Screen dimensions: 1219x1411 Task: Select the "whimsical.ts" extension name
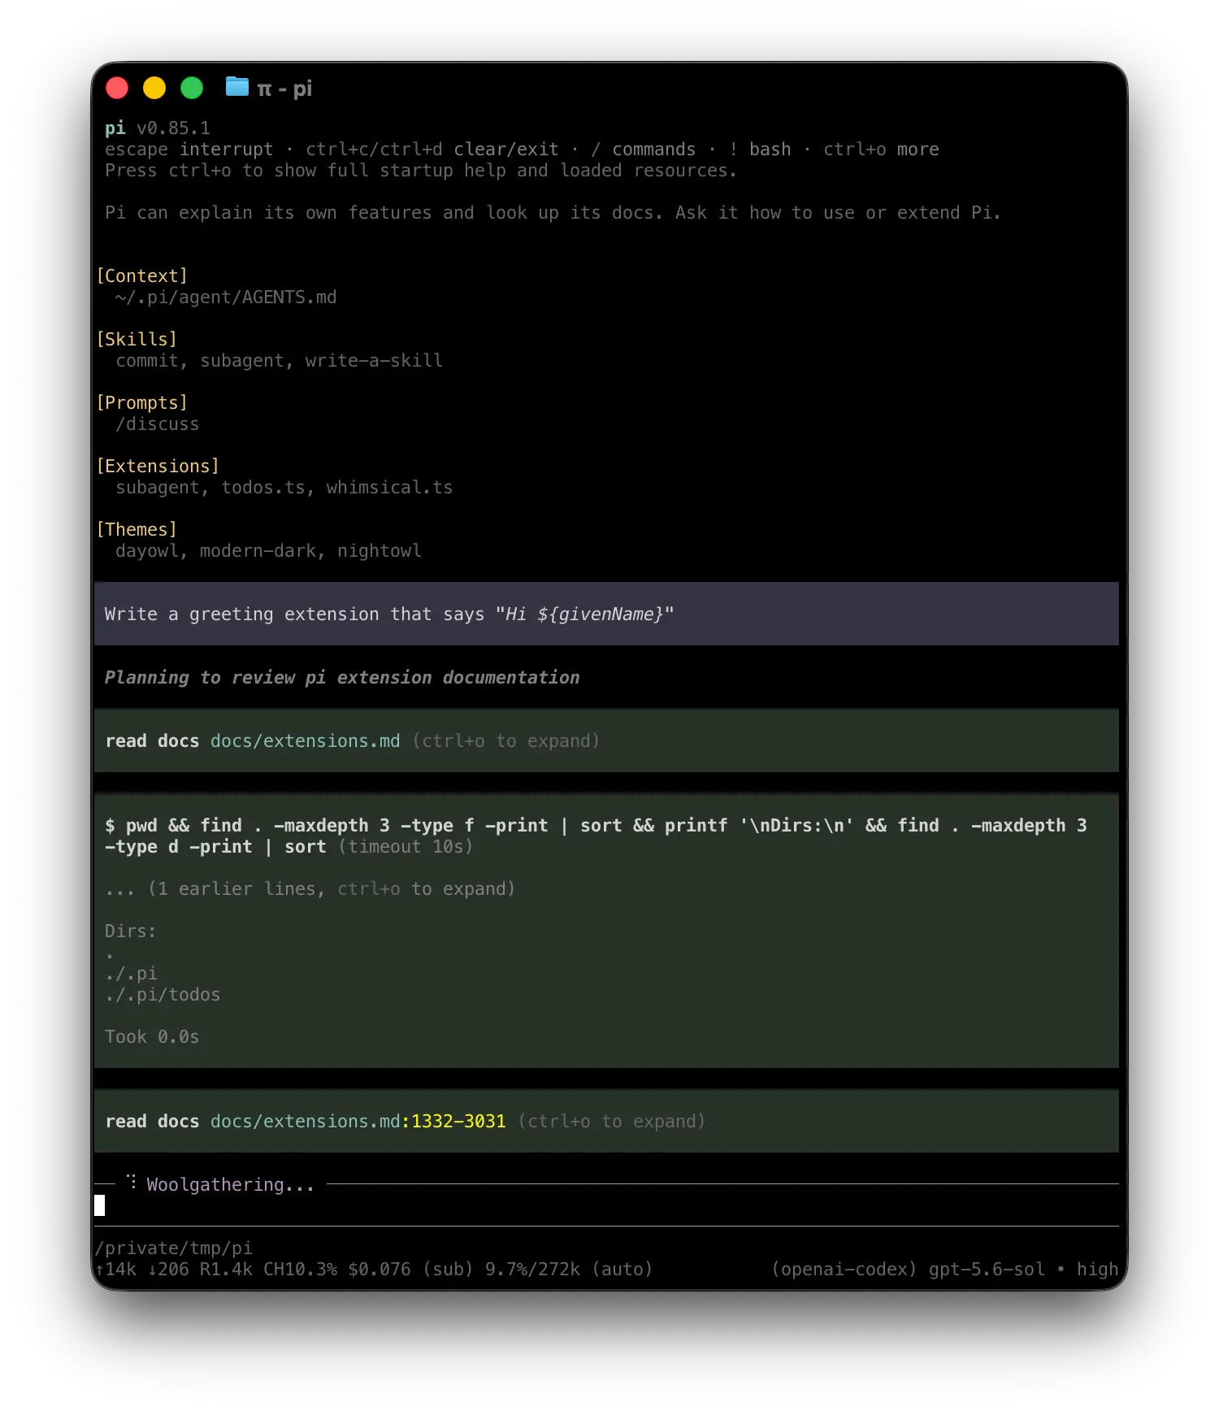tap(389, 488)
